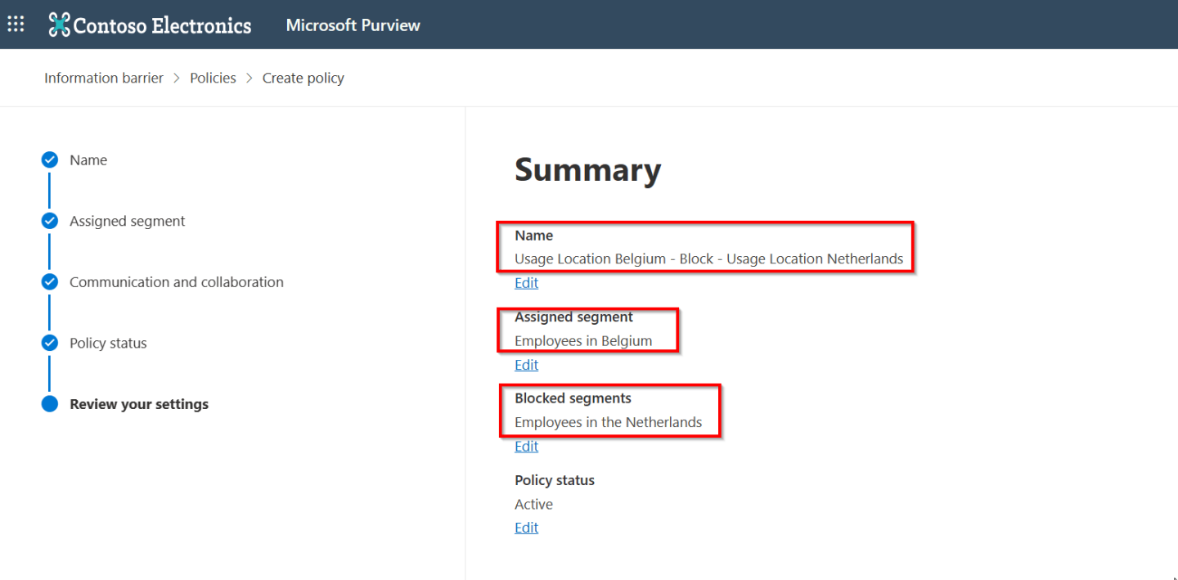
Task: Jump to the Name wizard step
Action: coord(88,160)
